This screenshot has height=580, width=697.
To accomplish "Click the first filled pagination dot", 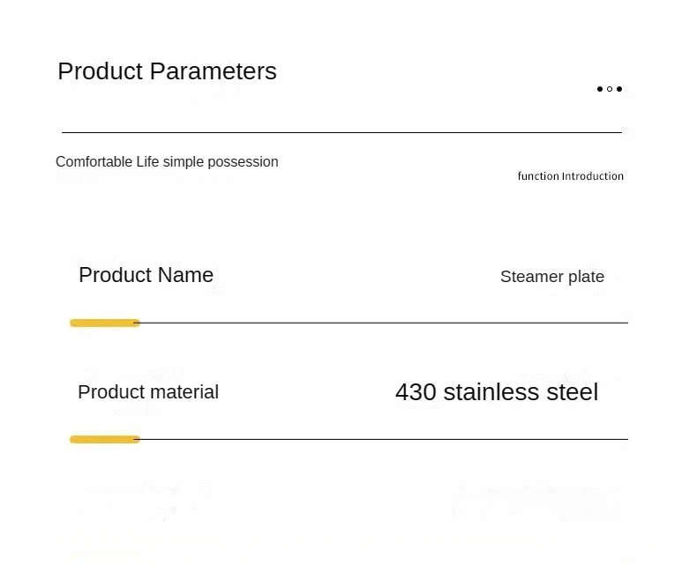I will pyautogui.click(x=600, y=89).
